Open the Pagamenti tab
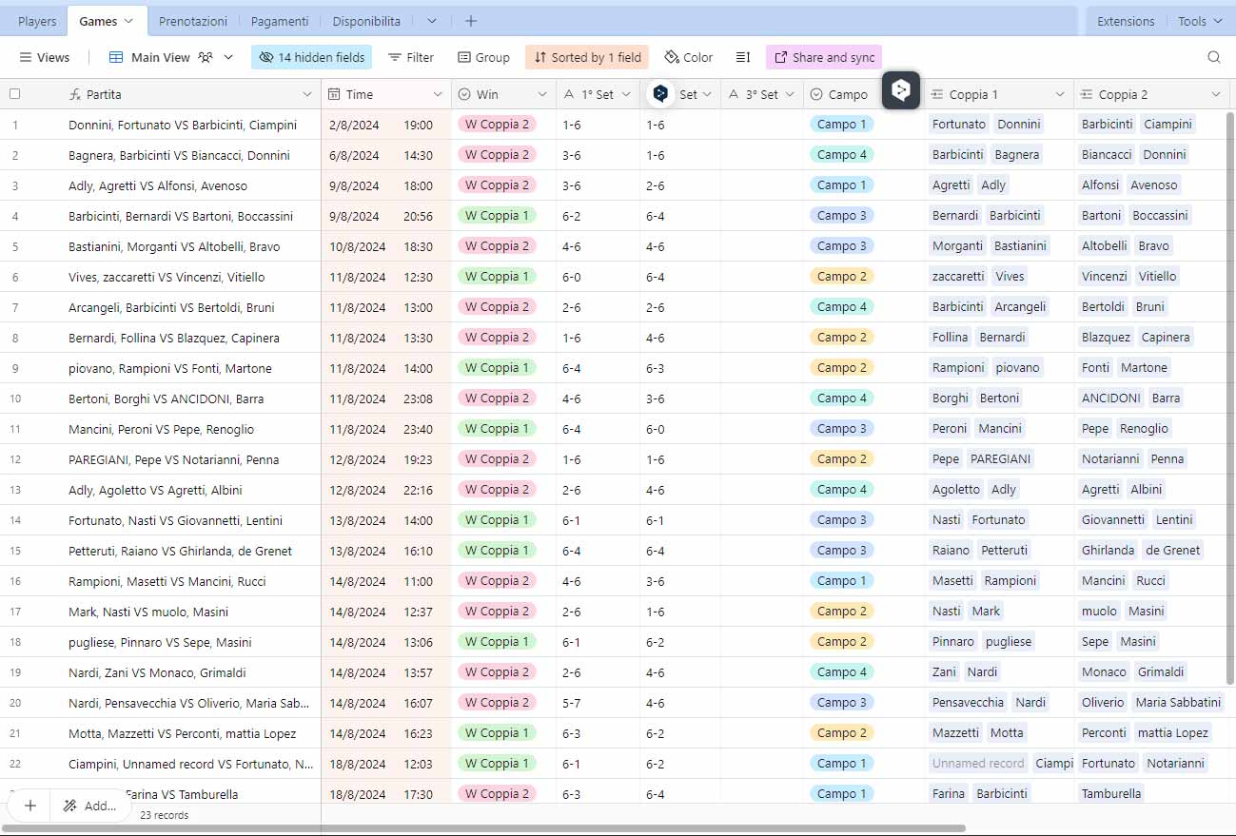 pos(280,21)
